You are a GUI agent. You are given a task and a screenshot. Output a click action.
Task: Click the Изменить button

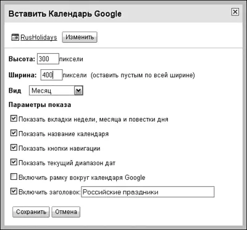pos(80,37)
